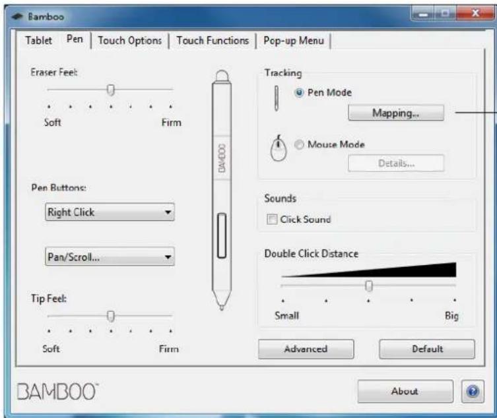
Task: Click the 'Pen Buttons:' label
Action: (59, 187)
